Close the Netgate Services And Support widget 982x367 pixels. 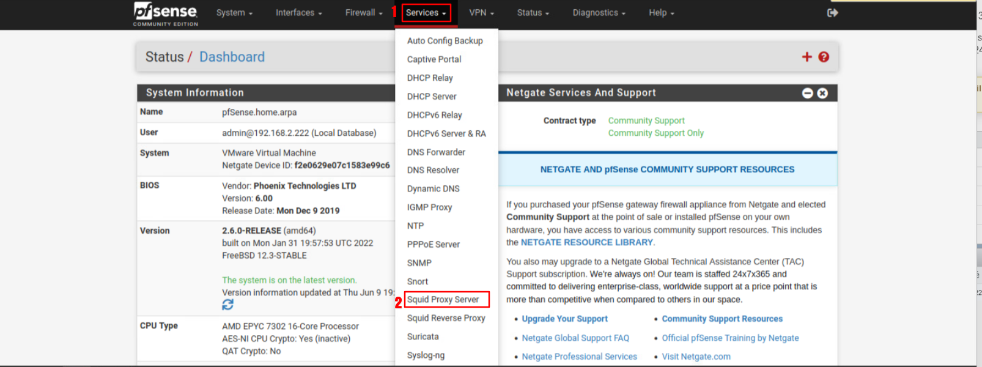(822, 93)
